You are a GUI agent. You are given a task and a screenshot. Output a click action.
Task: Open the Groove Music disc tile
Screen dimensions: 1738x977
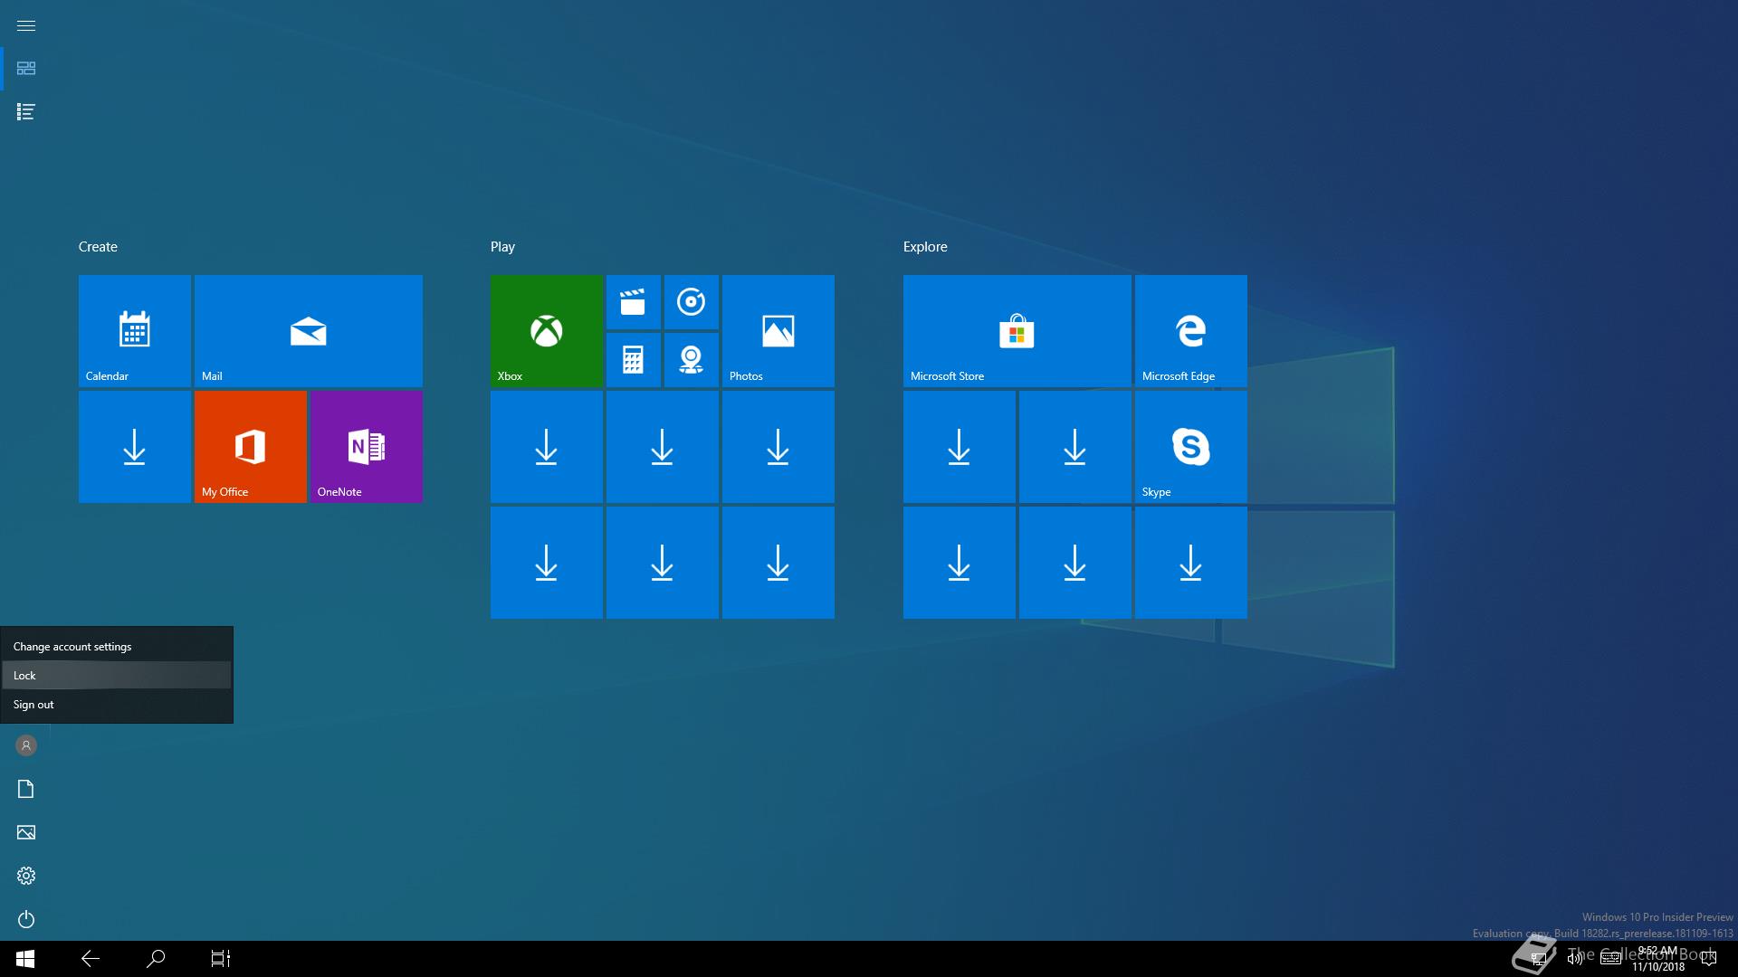692,302
